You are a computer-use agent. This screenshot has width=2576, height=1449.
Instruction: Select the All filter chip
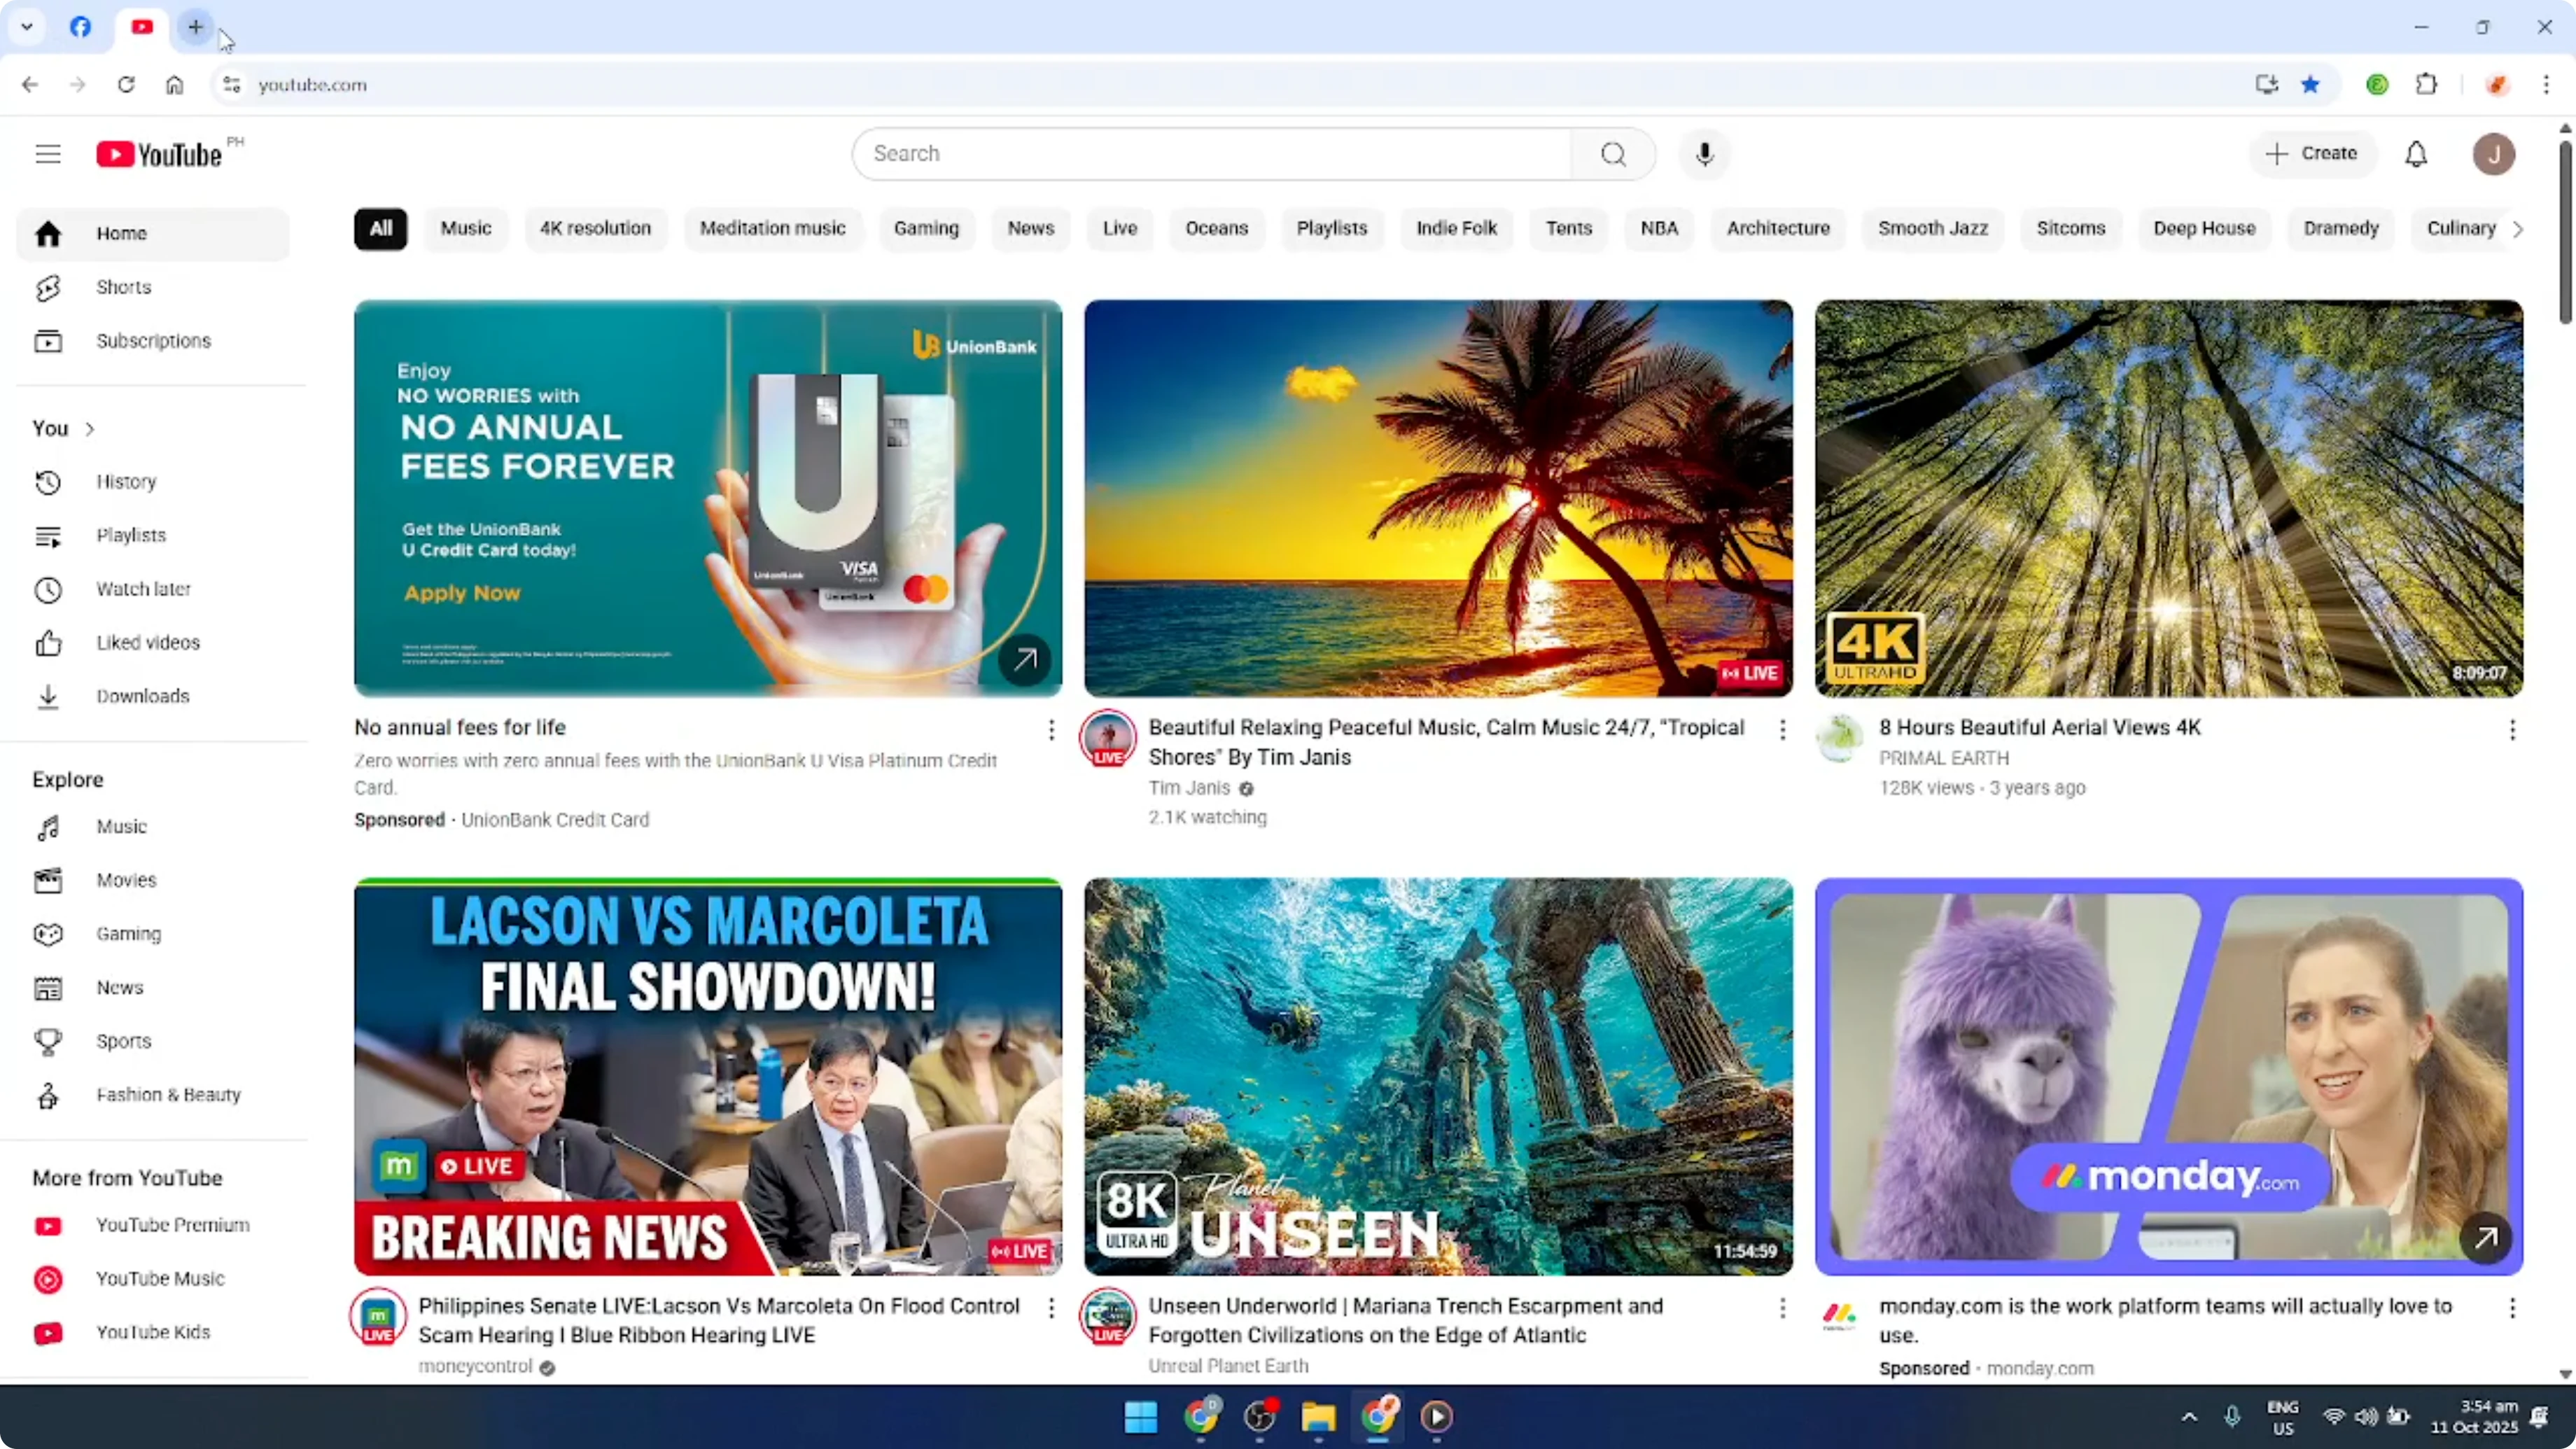(381, 229)
